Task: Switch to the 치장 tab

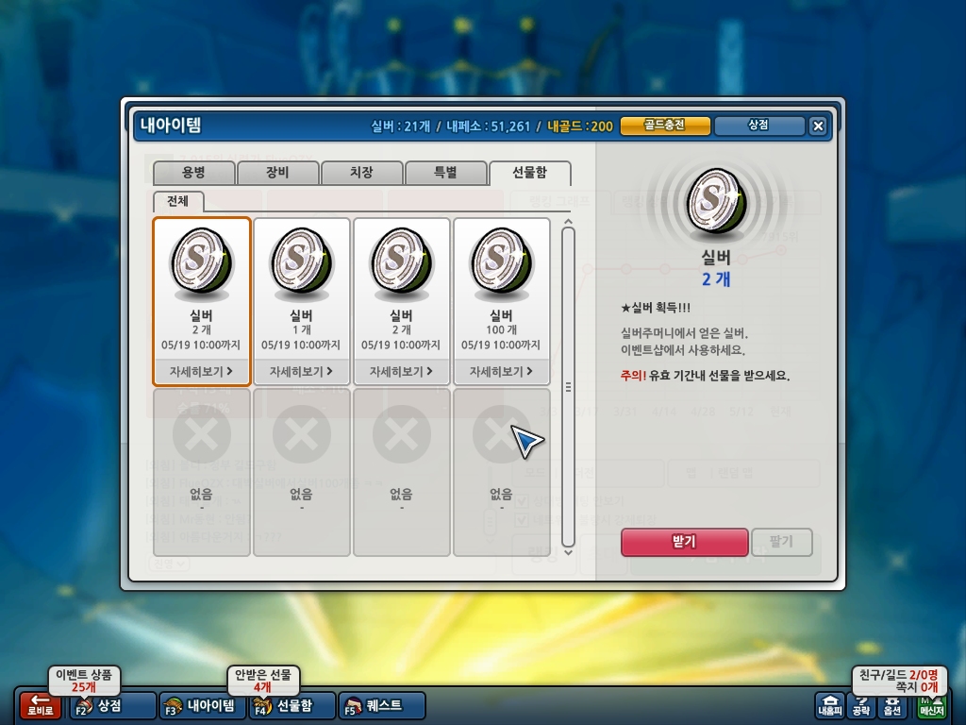Action: pyautogui.click(x=361, y=173)
